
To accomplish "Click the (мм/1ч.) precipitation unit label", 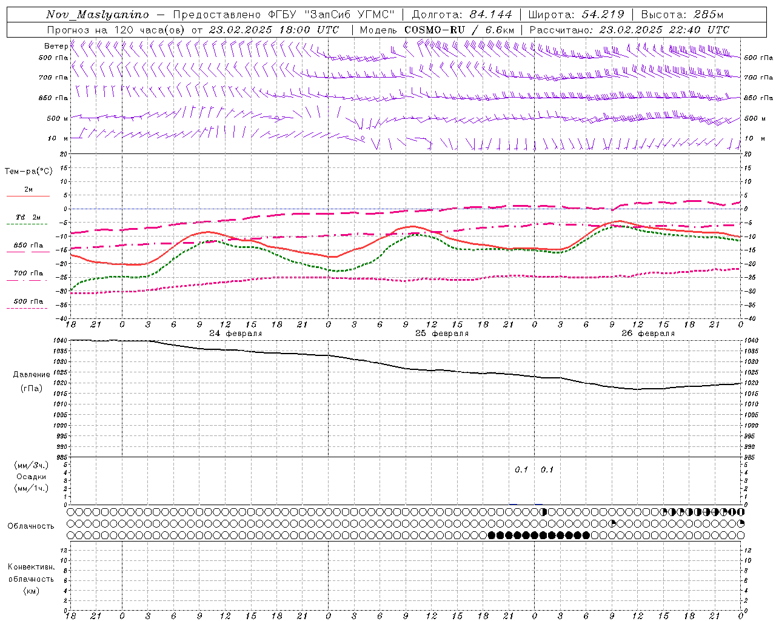I will point(32,488).
